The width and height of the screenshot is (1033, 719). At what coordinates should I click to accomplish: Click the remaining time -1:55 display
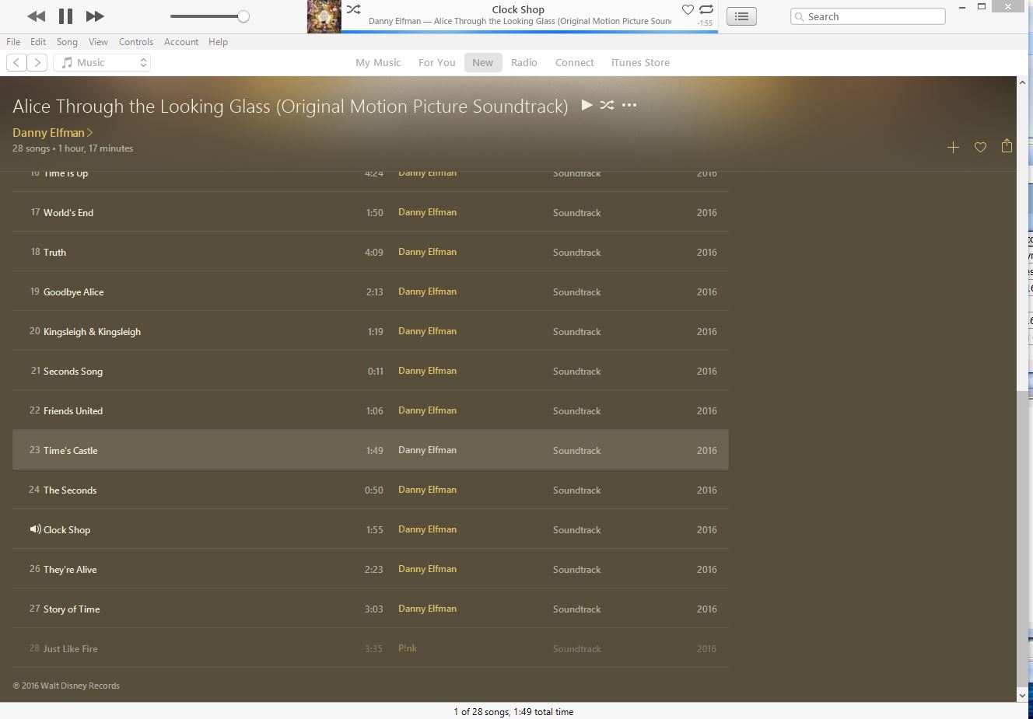tap(705, 23)
